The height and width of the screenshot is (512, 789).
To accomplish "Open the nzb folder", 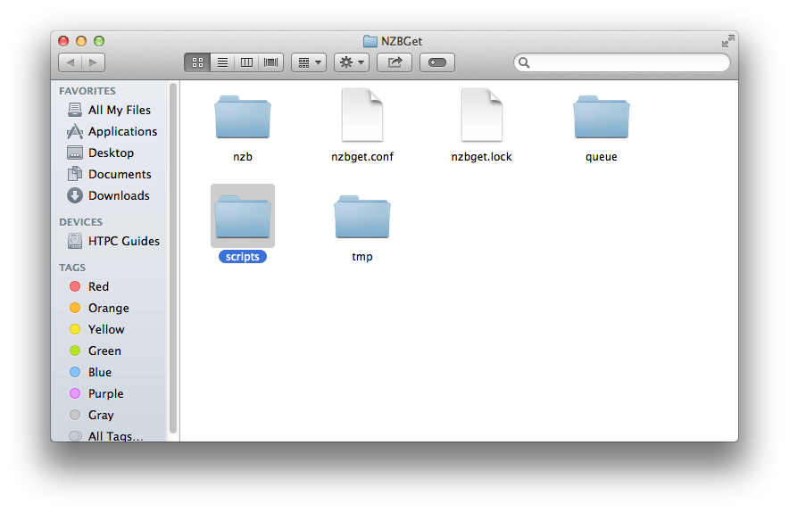I will pos(243,120).
